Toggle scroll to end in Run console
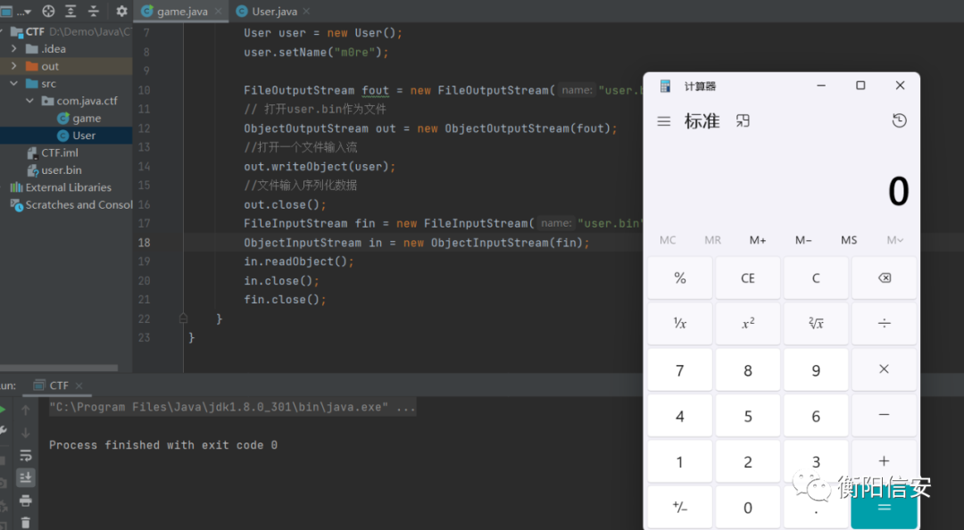 [x=25, y=477]
